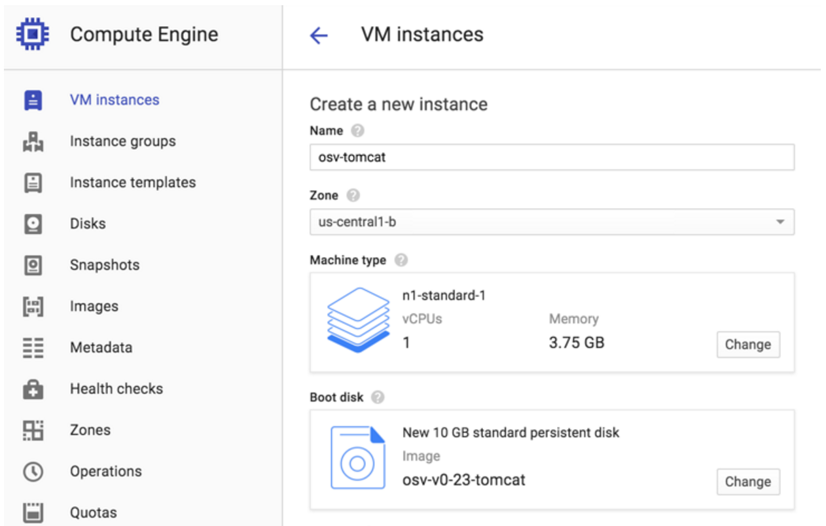
Task: Click the Compute Engine chip logo icon
Action: pyautogui.click(x=33, y=34)
